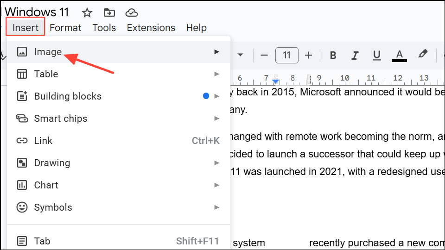The image size is (445, 250).
Task: Click the text 'Microsoft announced it would'
Action: tap(366, 92)
